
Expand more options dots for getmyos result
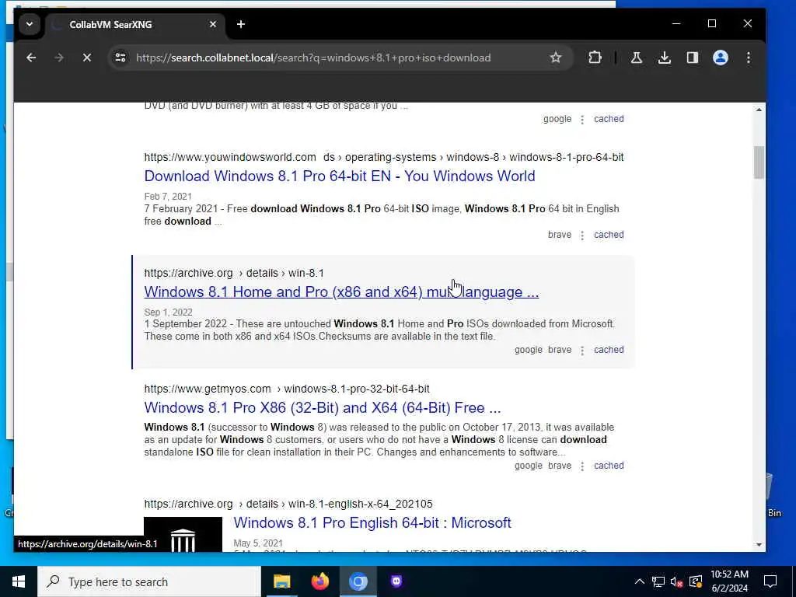(582, 466)
